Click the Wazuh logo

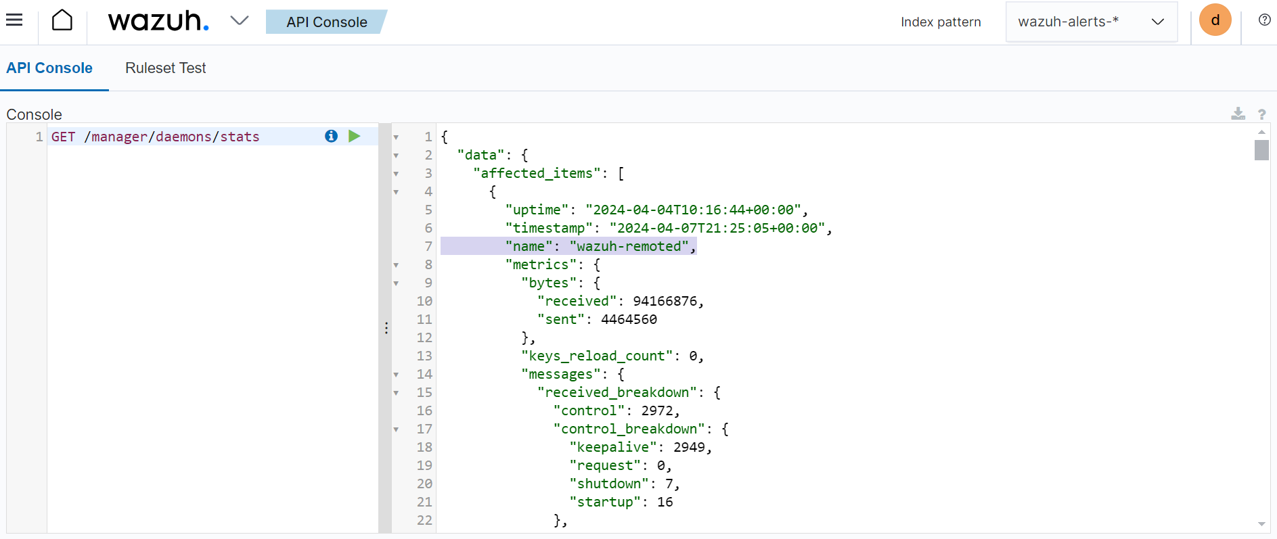[158, 21]
